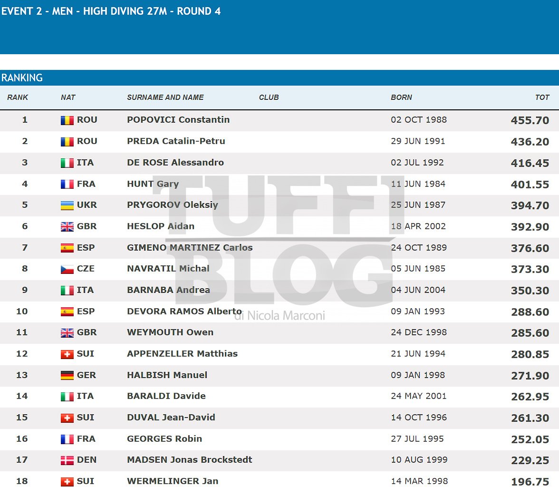Select the name BARNABA Andrea
The image size is (559, 496).
click(x=169, y=290)
